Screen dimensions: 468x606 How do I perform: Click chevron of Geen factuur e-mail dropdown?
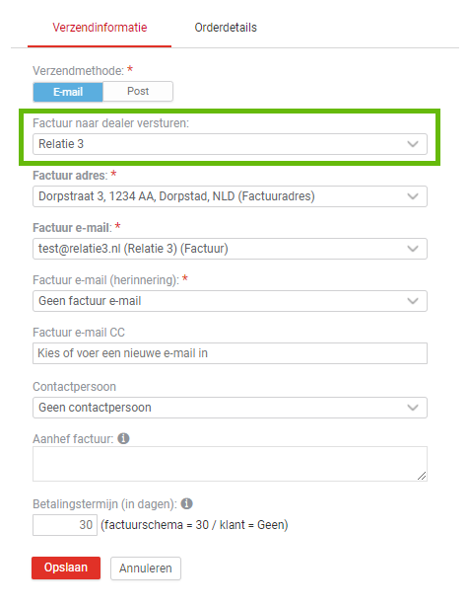pyautogui.click(x=413, y=301)
